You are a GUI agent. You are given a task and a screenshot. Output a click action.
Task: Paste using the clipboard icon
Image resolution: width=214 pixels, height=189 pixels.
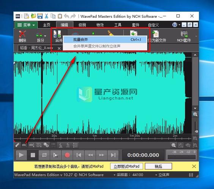click(60, 16)
